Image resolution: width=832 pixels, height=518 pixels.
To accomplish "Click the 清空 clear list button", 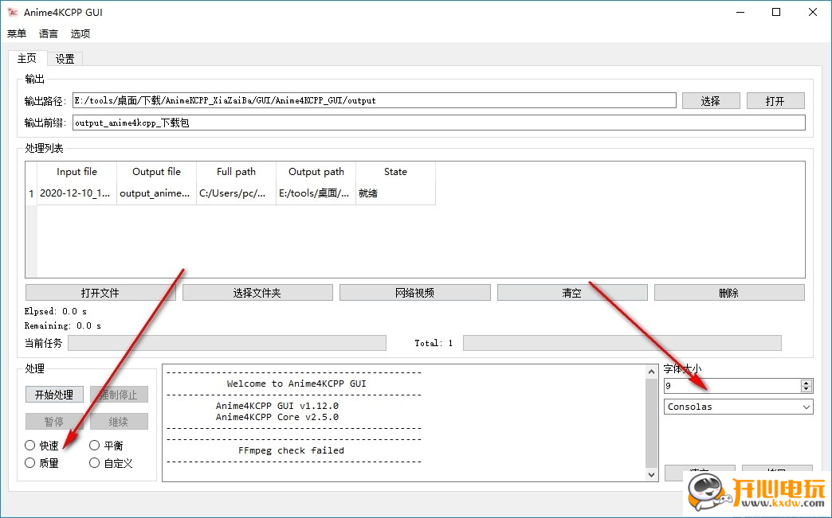I will coord(572,293).
